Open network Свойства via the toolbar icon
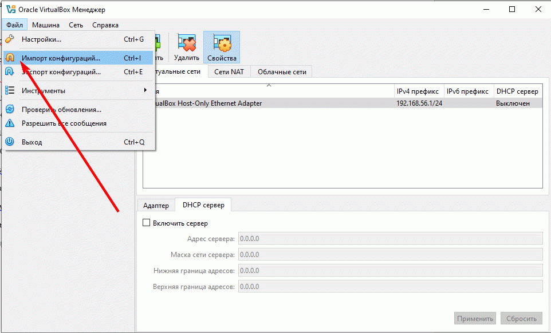 222,43
